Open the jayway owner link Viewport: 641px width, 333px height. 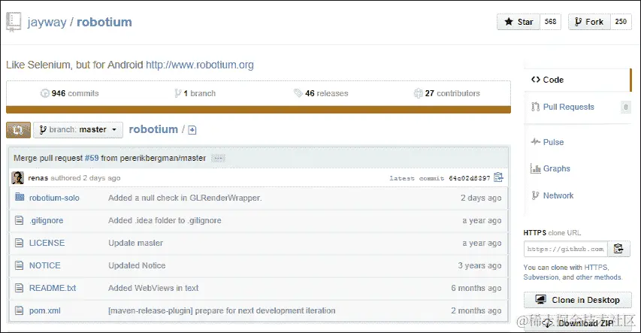coord(47,22)
